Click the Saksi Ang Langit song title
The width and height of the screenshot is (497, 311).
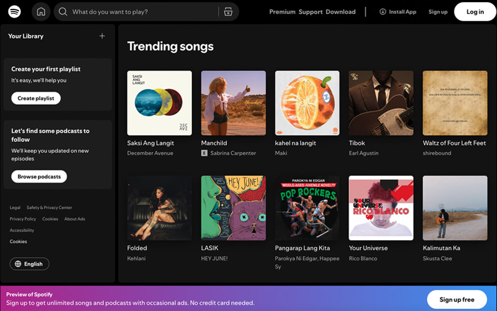(x=151, y=143)
